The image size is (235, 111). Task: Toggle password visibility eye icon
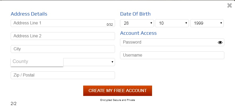[x=220, y=43]
